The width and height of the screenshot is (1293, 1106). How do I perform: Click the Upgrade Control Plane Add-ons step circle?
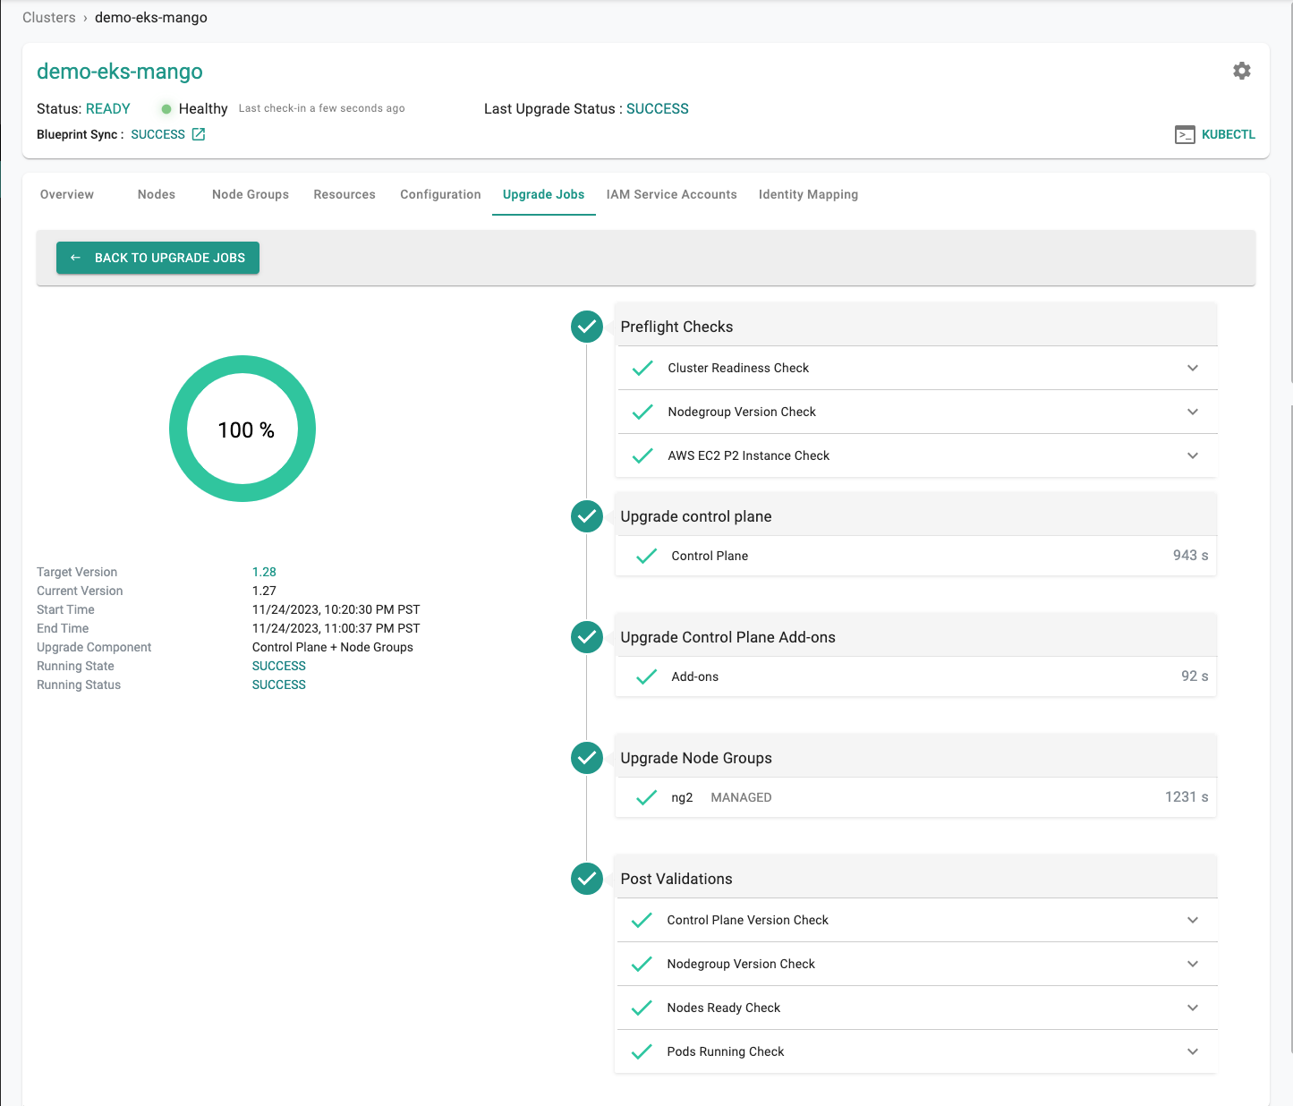587,637
